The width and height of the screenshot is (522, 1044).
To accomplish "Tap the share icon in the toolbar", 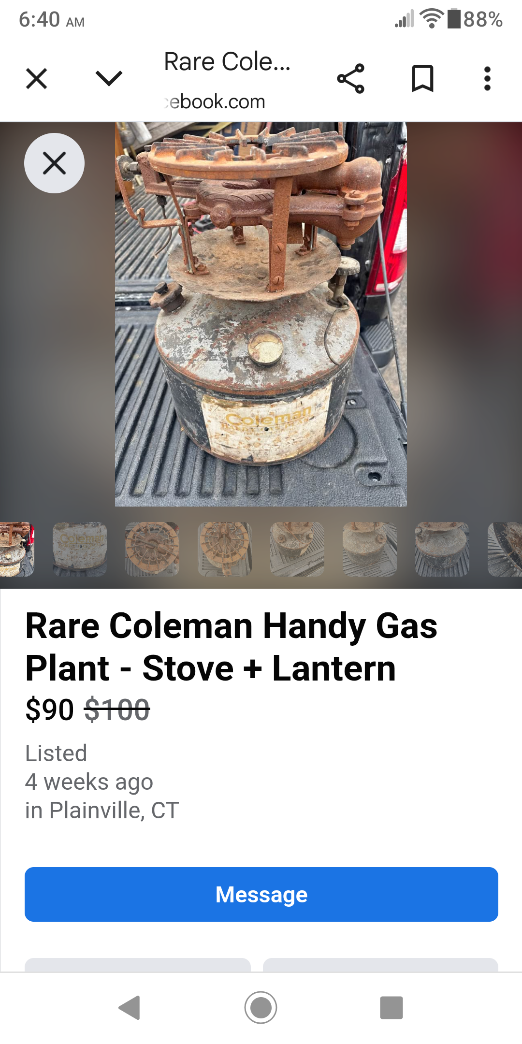I will [351, 78].
